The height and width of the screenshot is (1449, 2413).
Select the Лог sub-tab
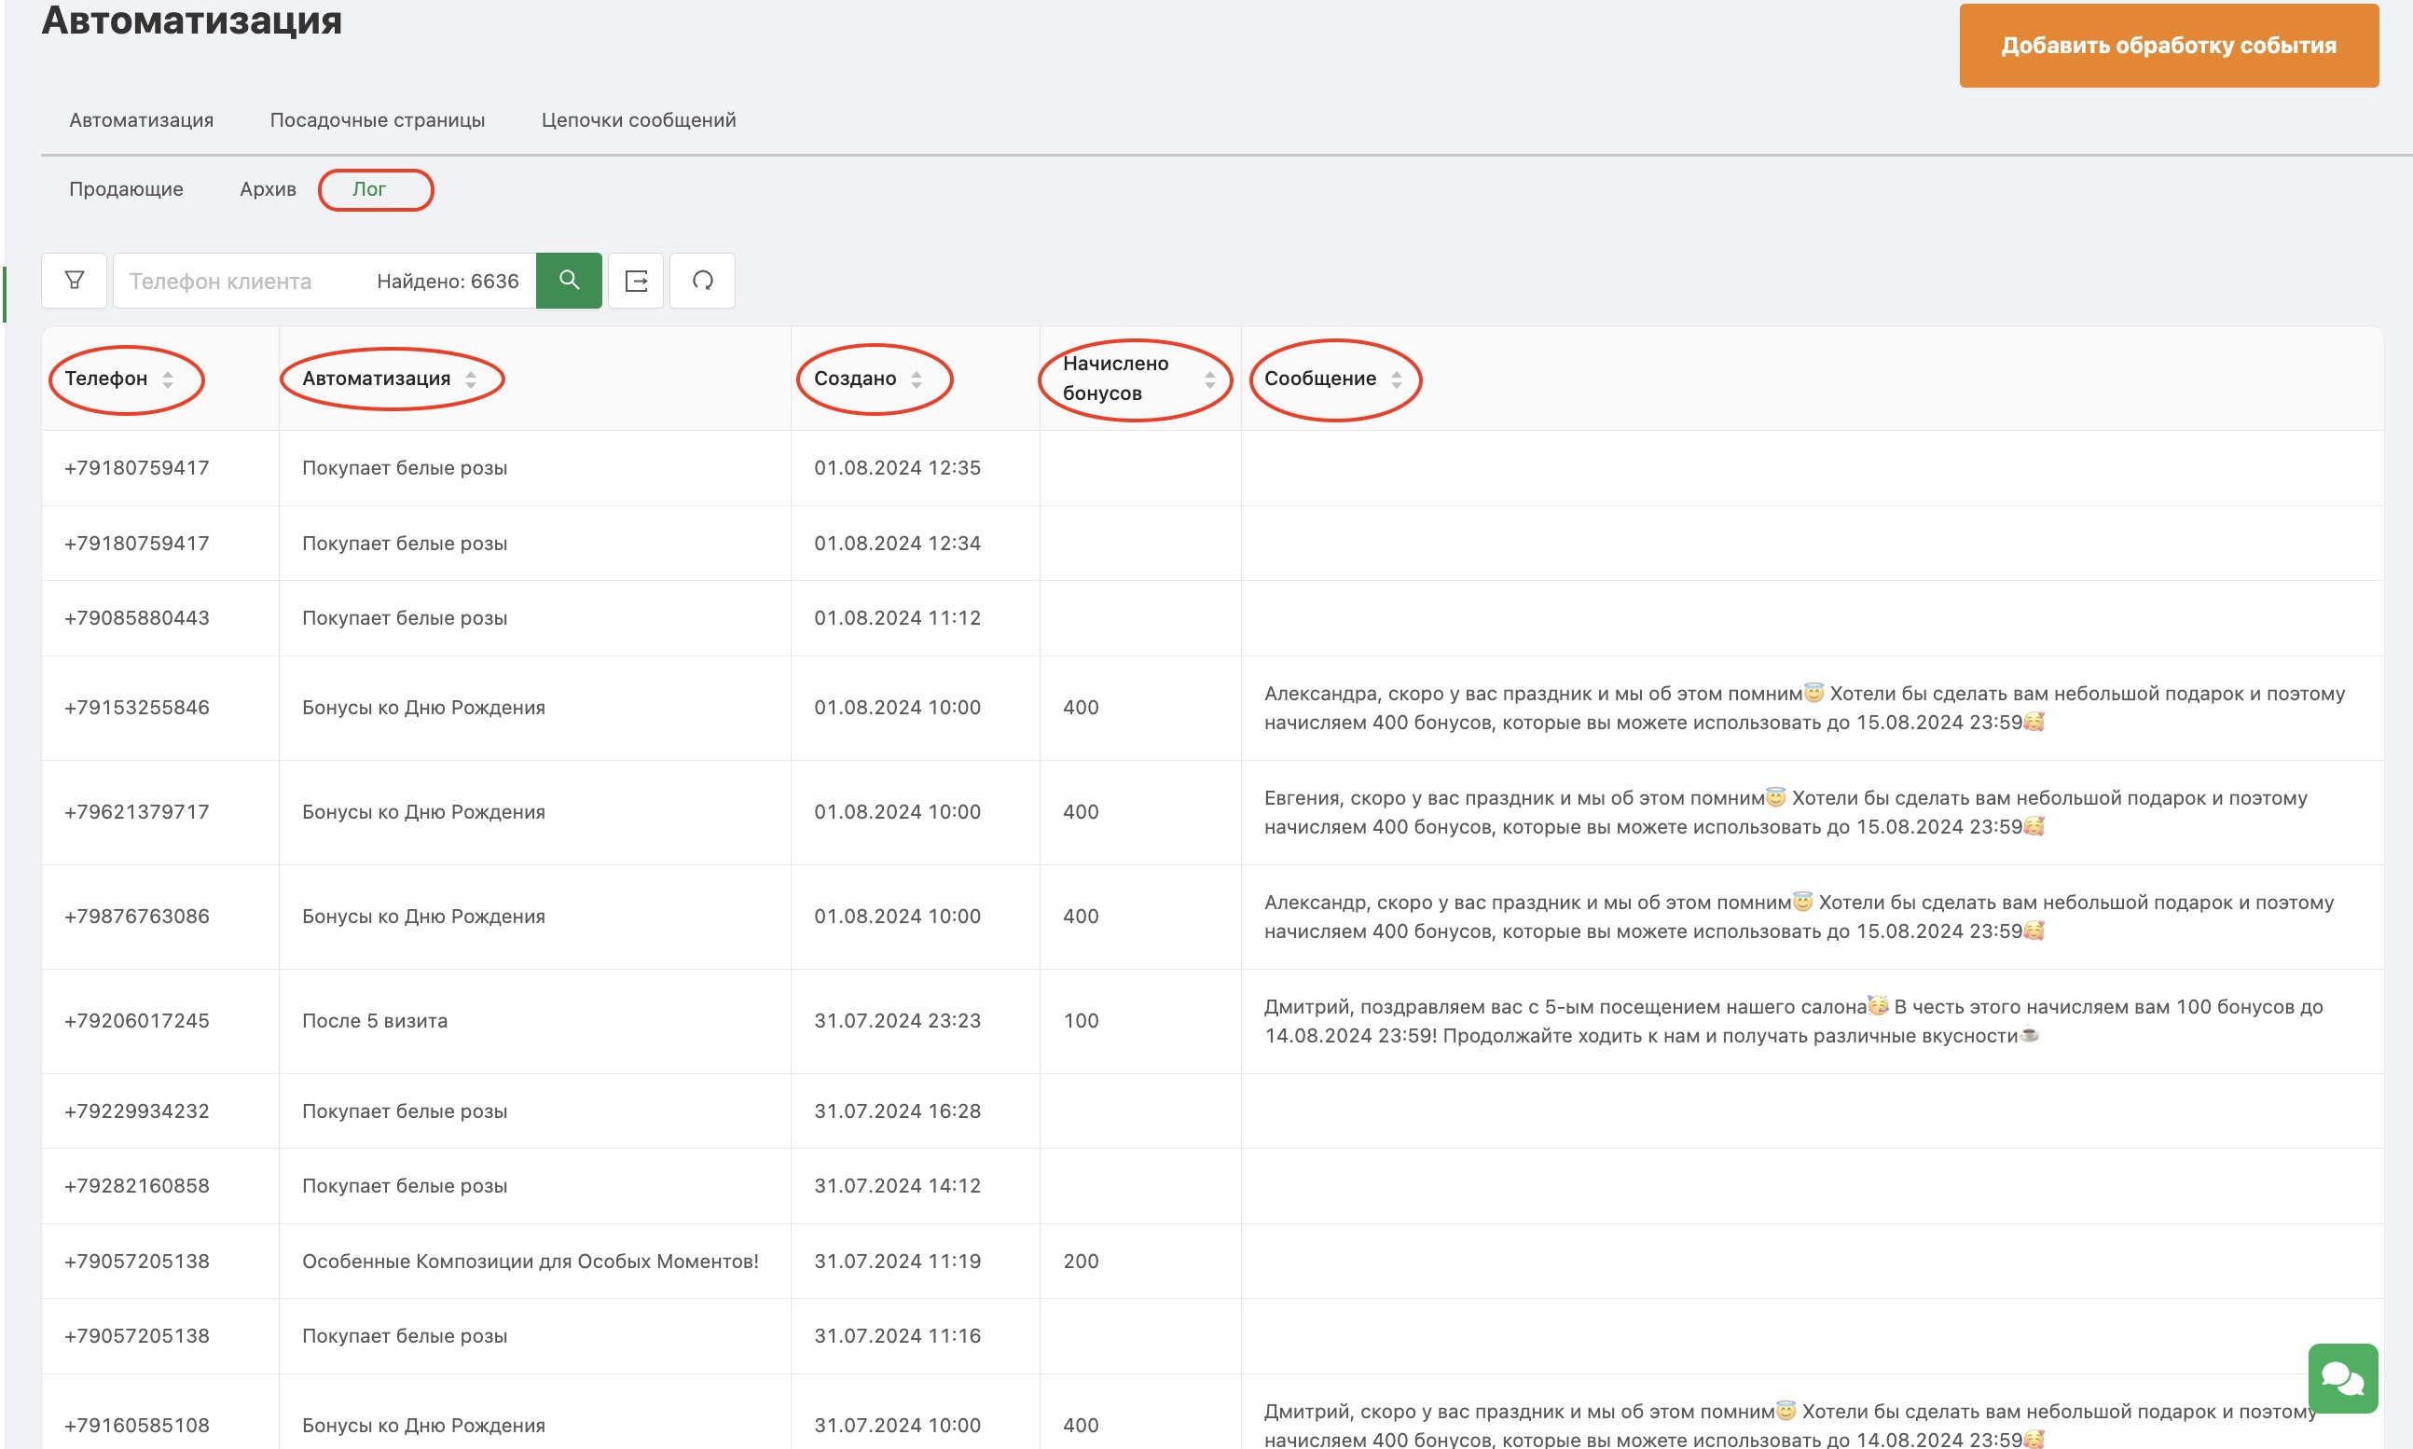(369, 189)
